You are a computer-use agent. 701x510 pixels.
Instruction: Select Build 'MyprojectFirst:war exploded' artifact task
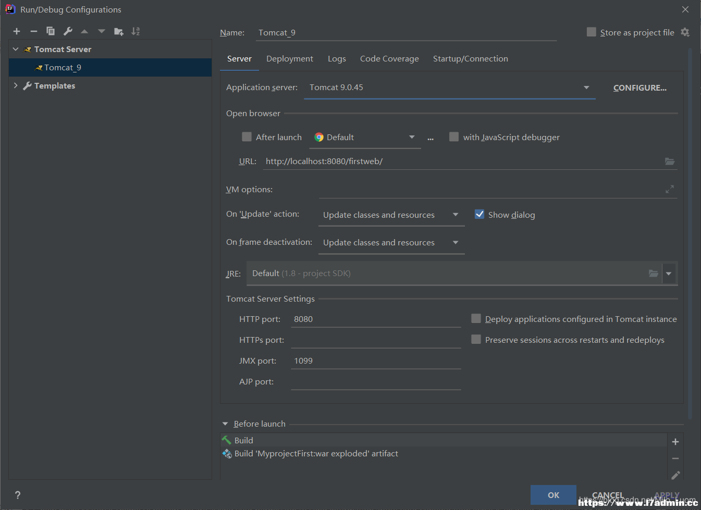click(x=444, y=454)
